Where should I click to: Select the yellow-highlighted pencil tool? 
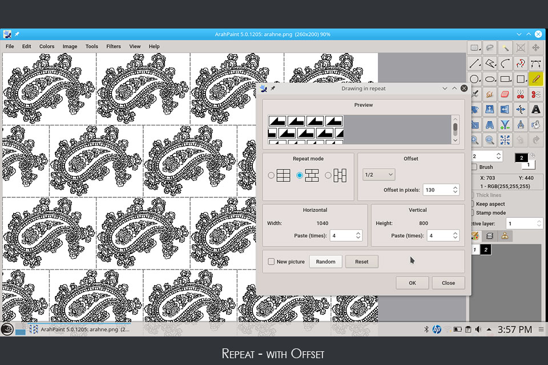(536, 79)
